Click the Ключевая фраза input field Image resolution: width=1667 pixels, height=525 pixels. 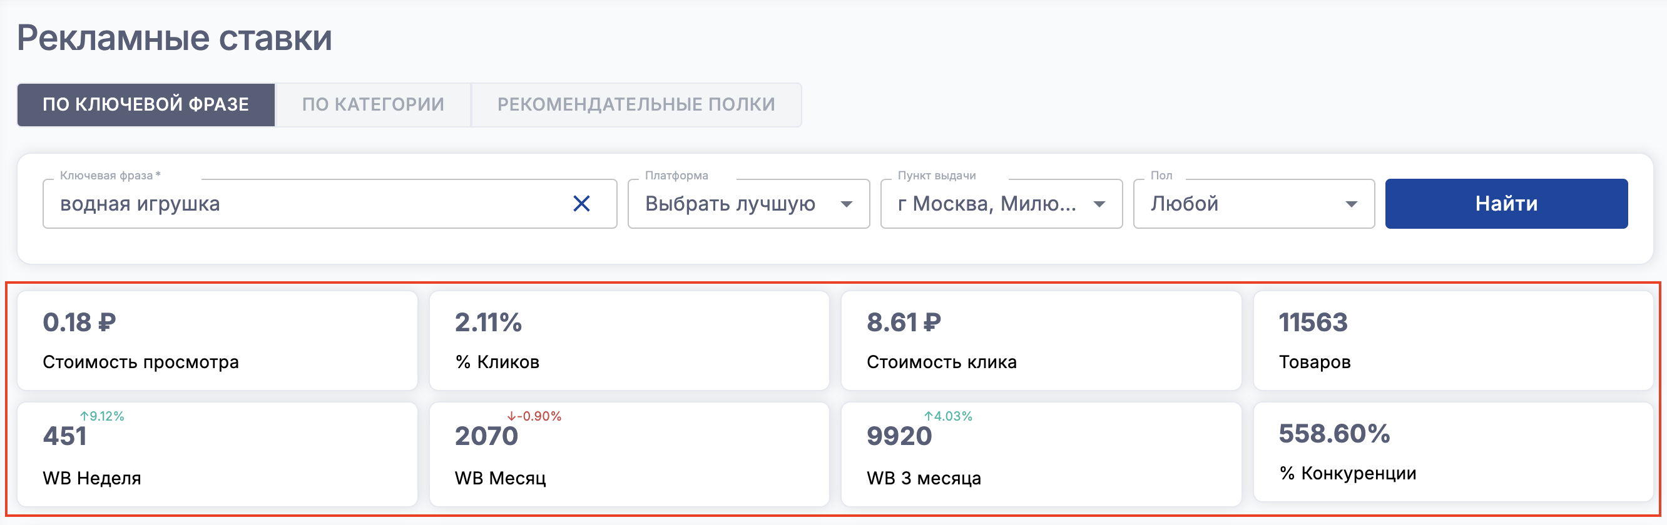coord(304,204)
